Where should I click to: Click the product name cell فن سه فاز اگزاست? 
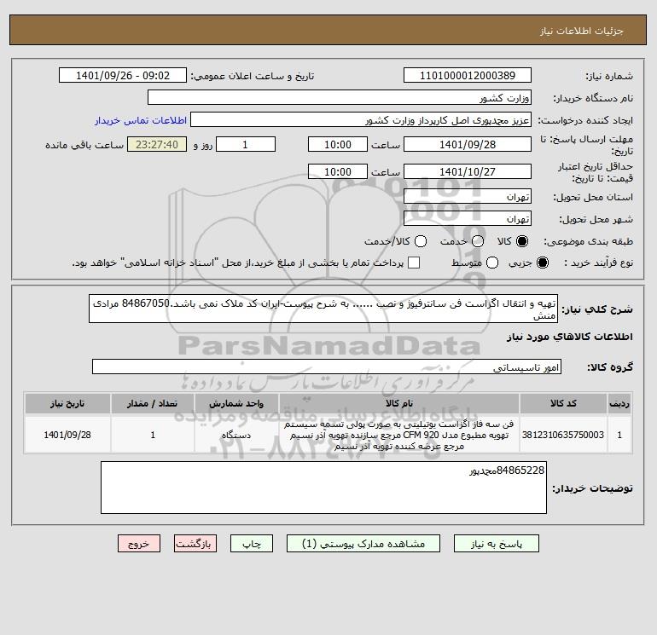coord(399,435)
